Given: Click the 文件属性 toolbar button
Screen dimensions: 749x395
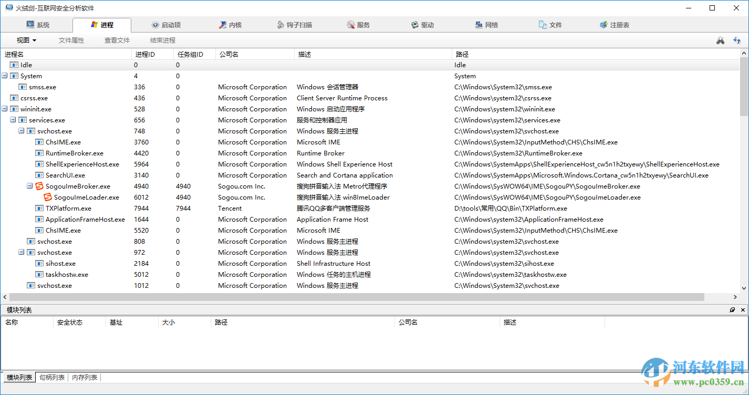Looking at the screenshot, I should [71, 40].
